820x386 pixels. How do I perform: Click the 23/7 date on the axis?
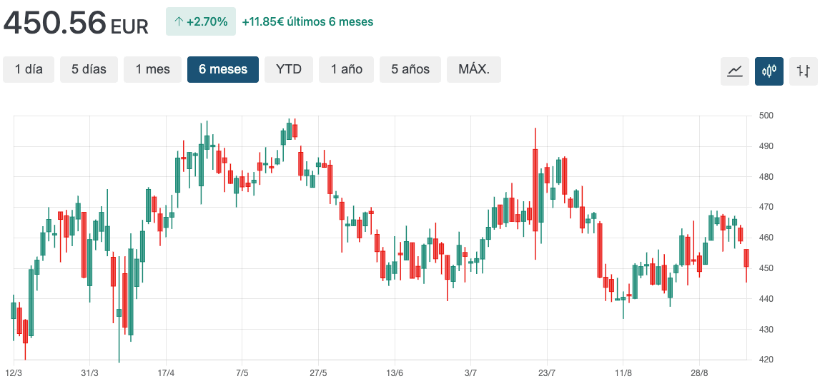tap(546, 373)
